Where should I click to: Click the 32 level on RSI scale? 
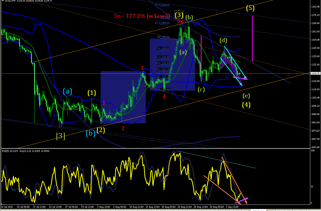pos(312,187)
